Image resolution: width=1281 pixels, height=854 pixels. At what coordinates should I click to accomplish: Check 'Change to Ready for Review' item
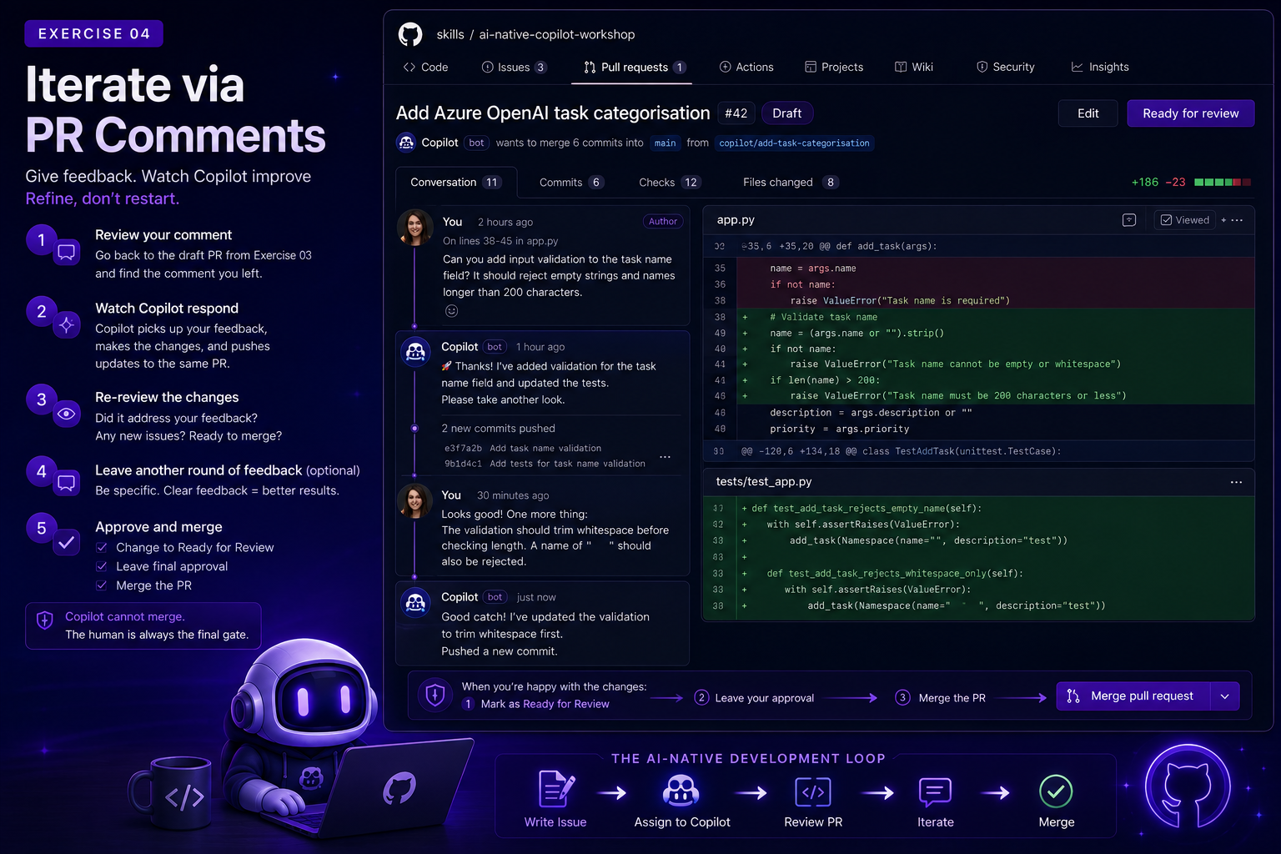pyautogui.click(x=102, y=547)
